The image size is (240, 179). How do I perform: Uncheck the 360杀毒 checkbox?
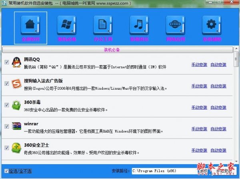tap(6, 105)
